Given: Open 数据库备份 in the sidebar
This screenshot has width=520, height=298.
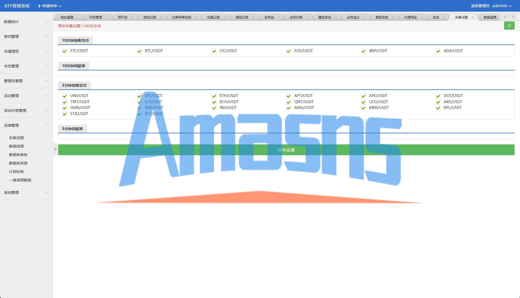Looking at the screenshot, I should click(x=18, y=155).
